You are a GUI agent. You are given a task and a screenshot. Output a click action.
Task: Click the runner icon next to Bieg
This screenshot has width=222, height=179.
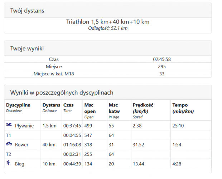click(x=9, y=163)
